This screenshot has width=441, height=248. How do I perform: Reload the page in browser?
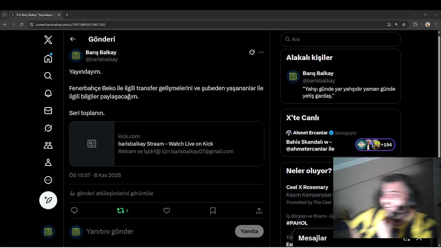click(21, 24)
